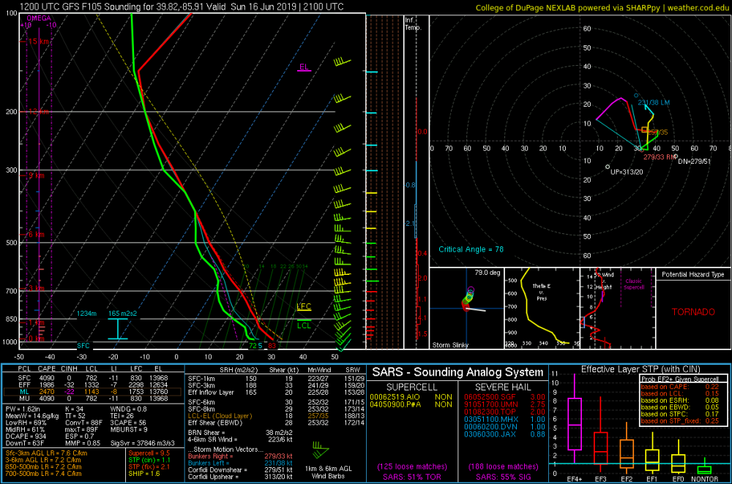Click the sounding title with Valid Sun 16 Jun 2019
This screenshot has width=732, height=484.
coord(182,7)
